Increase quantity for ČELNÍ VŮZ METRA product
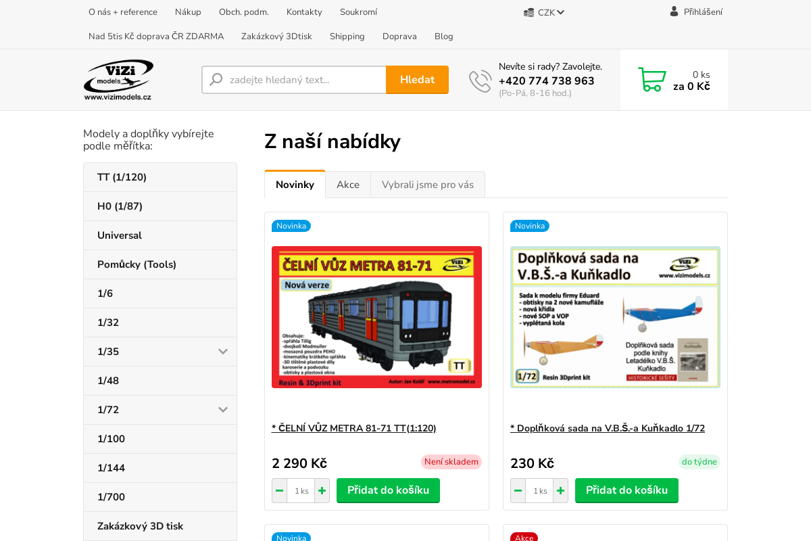 tap(322, 490)
